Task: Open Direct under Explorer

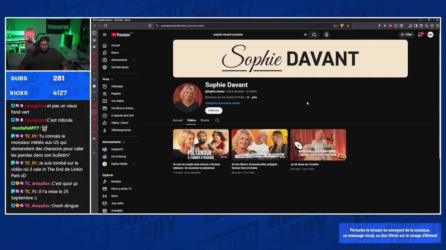Action: 120,196
